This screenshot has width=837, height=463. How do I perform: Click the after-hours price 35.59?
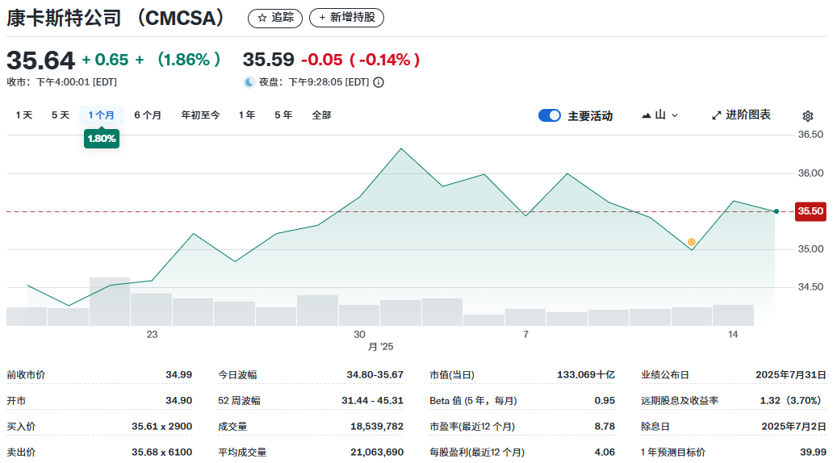point(269,60)
